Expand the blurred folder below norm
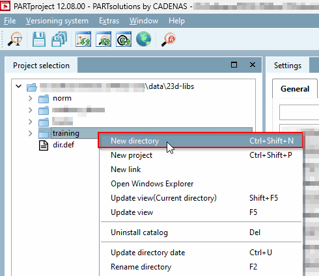This screenshot has width=319, height=276. click(x=31, y=110)
